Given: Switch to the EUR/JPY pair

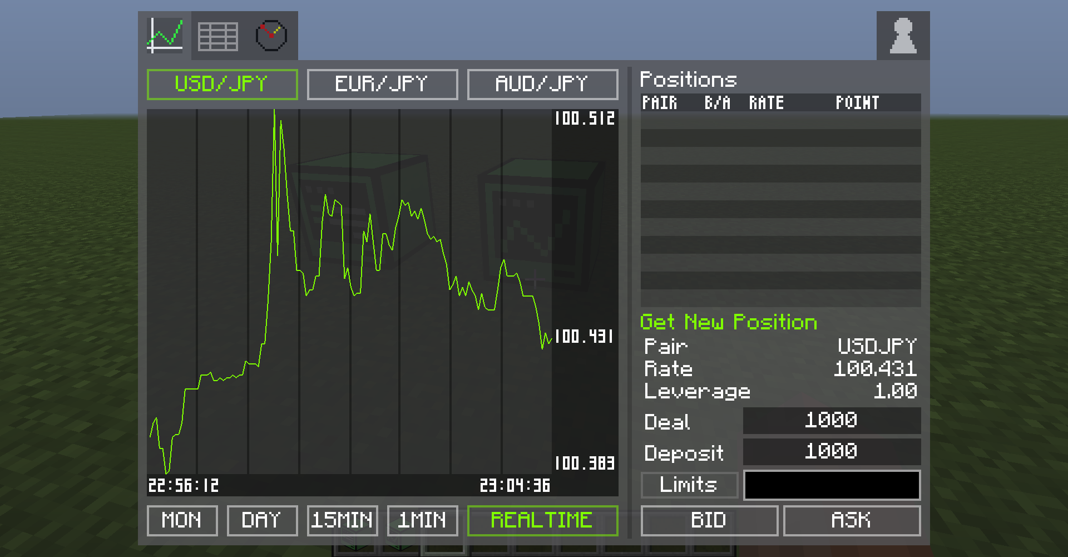Looking at the screenshot, I should (x=382, y=85).
